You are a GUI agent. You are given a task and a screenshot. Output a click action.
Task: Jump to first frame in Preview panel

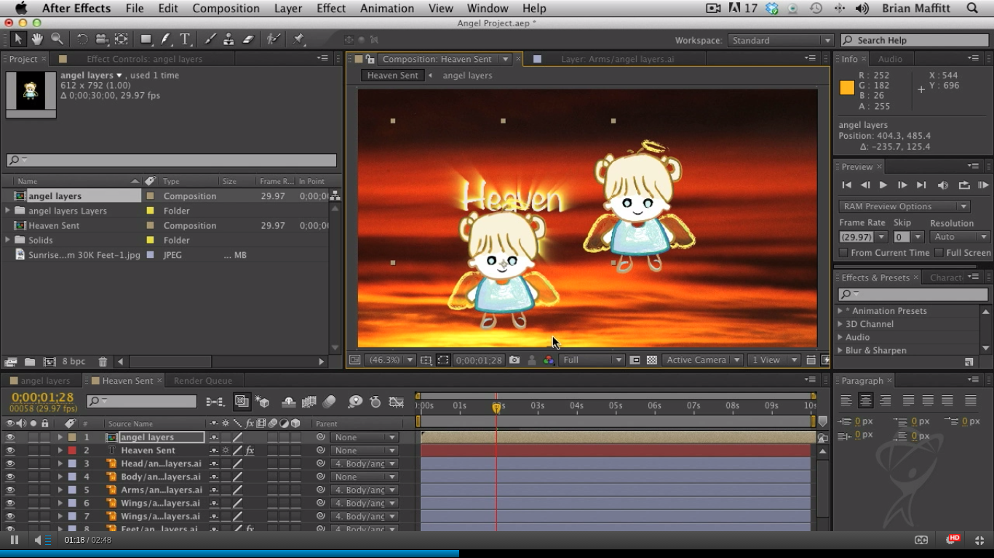coord(846,185)
